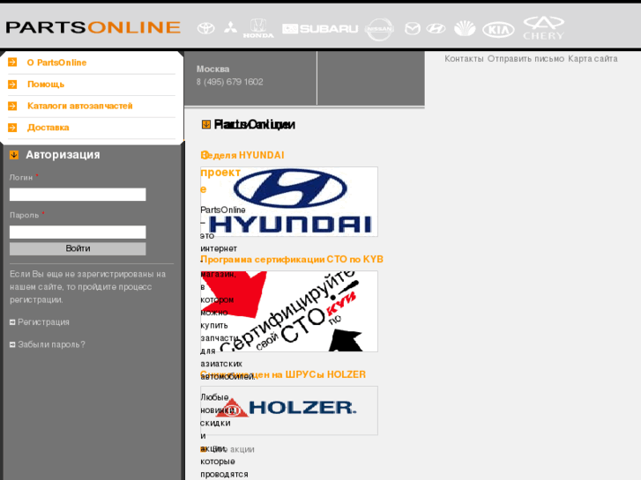Screen dimensions: 641x480
Task: Collapse the Авторизация section arrow icon
Action: click(14, 155)
